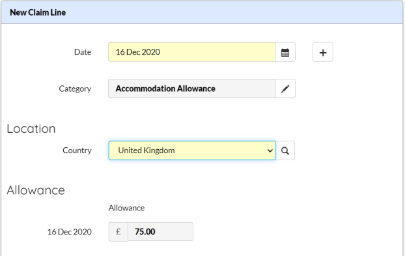Click the New Claim Line header
The width and height of the screenshot is (405, 256).
[38, 12]
